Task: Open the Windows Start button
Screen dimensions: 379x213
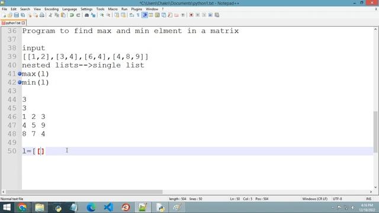Action: pyautogui.click(x=7, y=208)
